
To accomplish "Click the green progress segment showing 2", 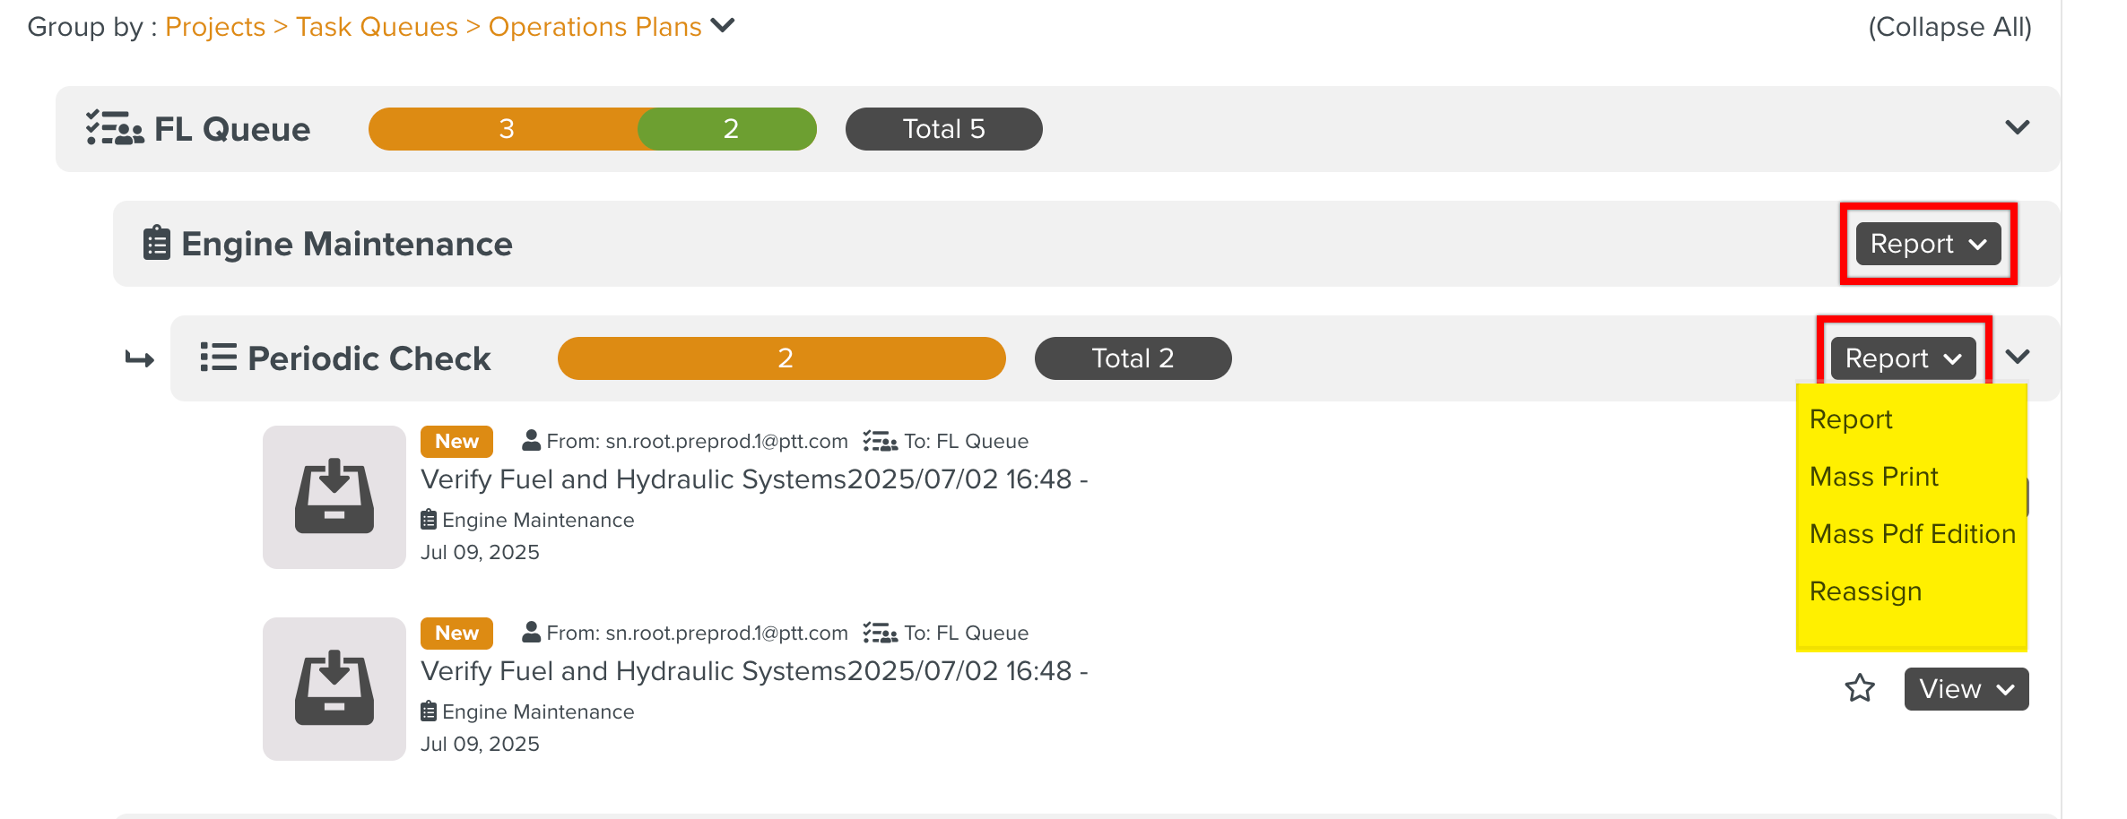I will click(x=728, y=129).
